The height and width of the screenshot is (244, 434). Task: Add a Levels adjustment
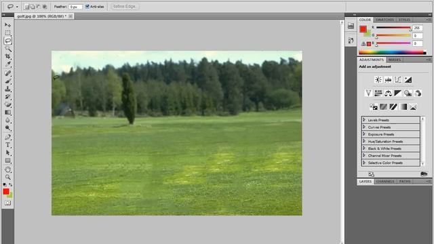(388, 80)
